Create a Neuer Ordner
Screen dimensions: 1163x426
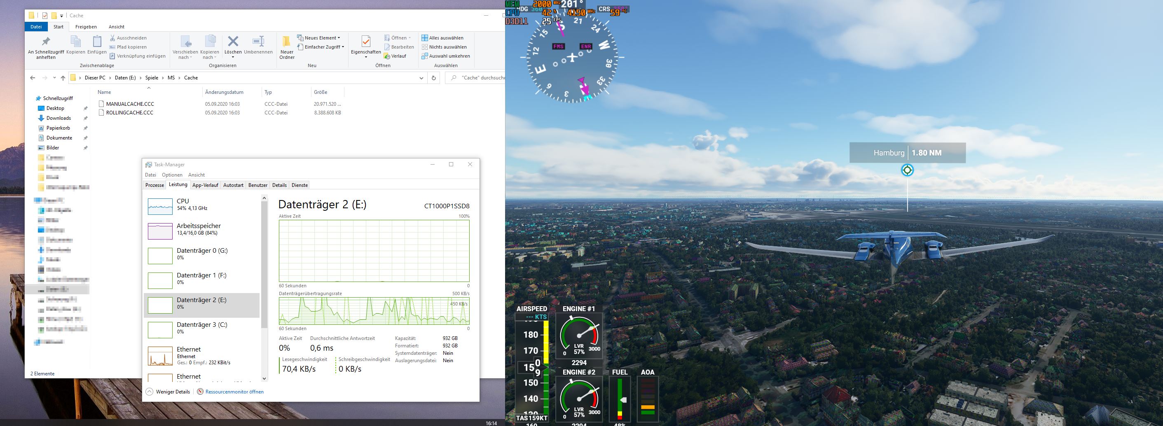pyautogui.click(x=287, y=47)
